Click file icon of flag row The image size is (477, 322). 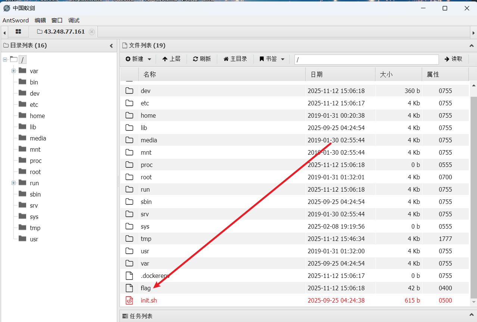pyautogui.click(x=129, y=288)
